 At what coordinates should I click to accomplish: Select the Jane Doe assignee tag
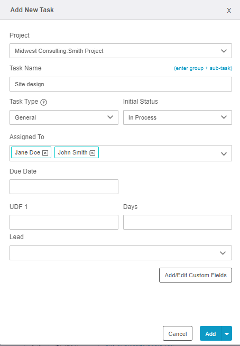[x=27, y=152]
